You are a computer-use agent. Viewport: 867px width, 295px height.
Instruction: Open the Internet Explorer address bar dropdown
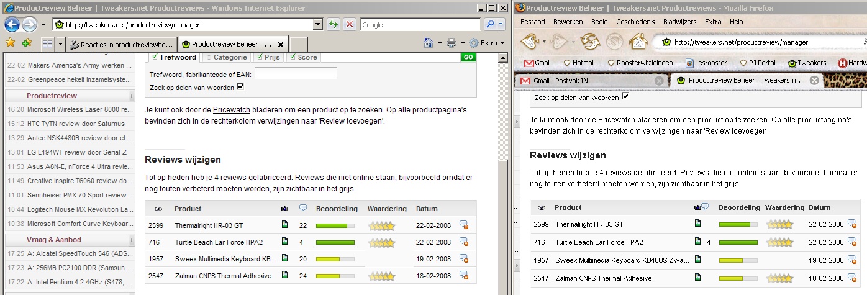[x=317, y=25]
